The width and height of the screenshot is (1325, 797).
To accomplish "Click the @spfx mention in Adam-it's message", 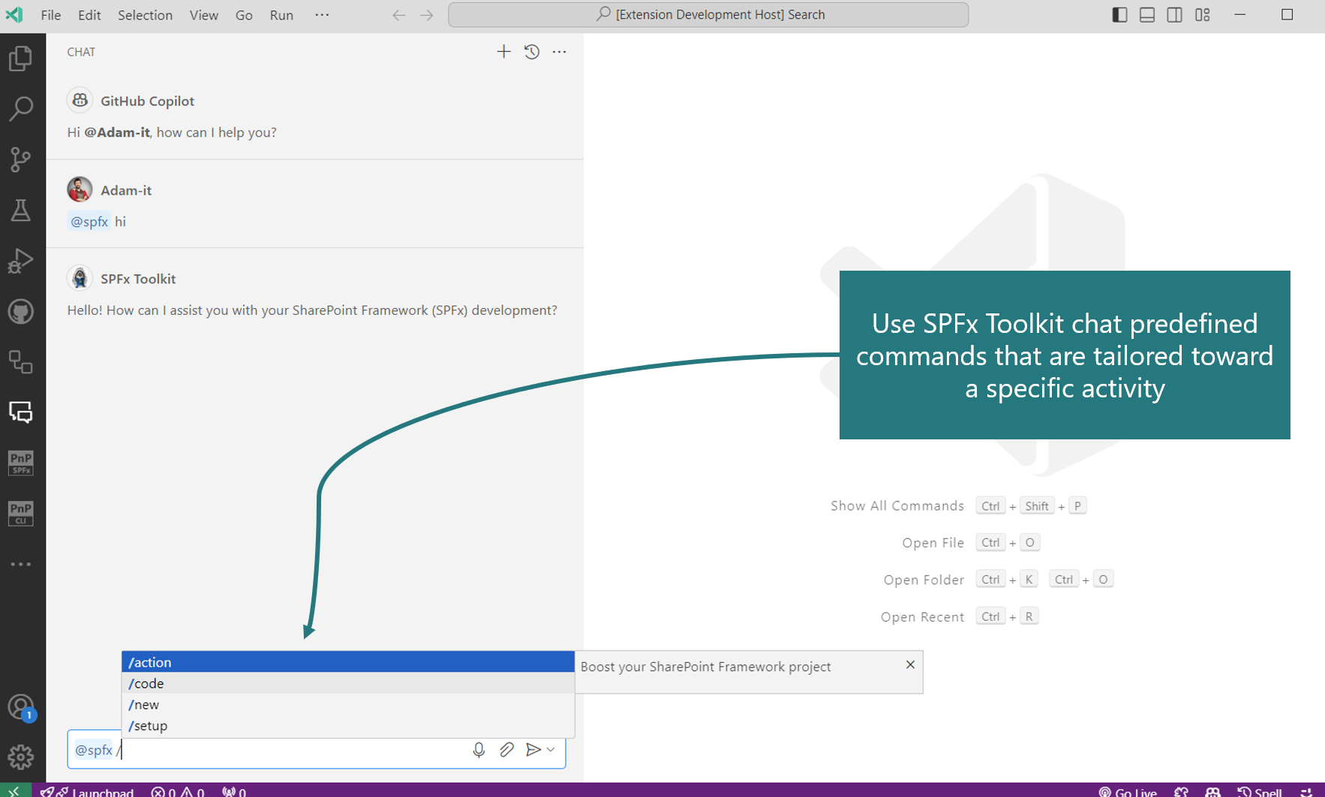I will tap(89, 221).
